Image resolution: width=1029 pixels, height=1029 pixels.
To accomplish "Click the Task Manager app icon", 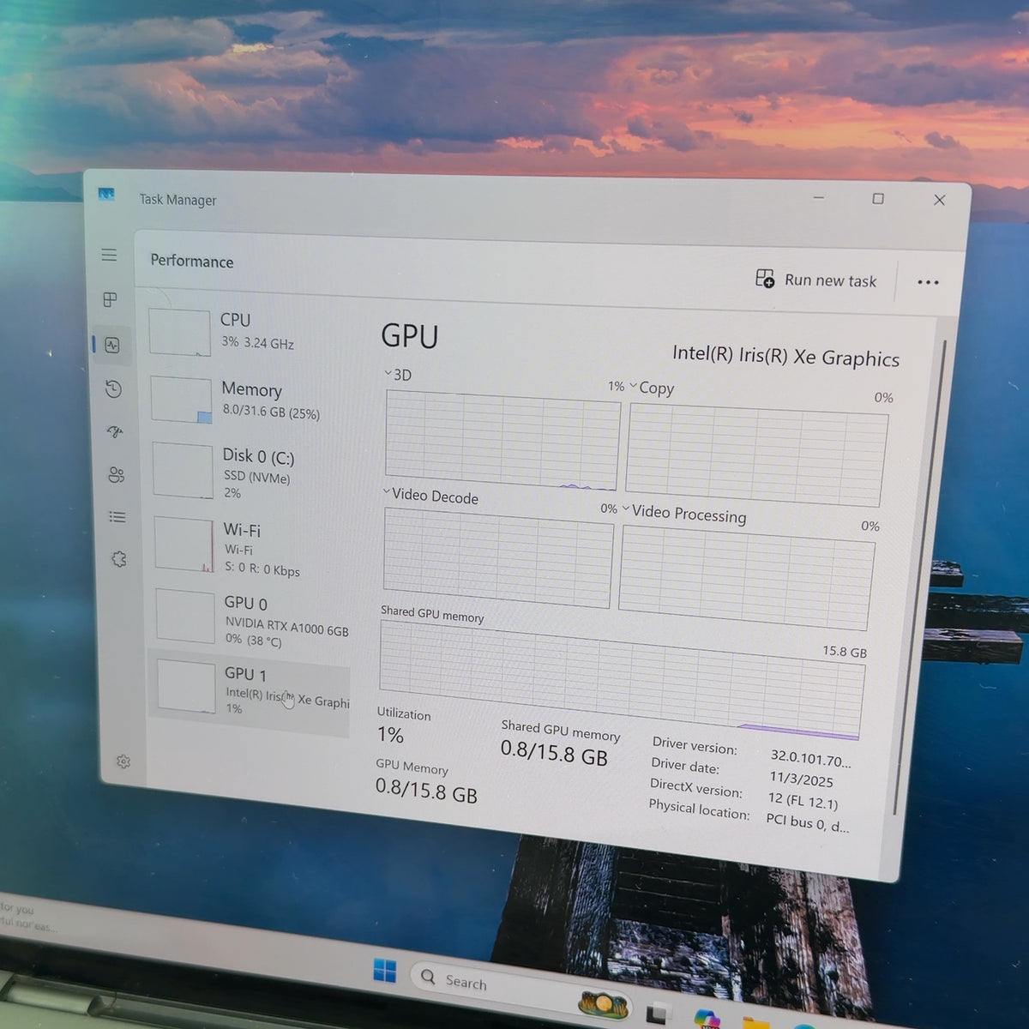I will [x=106, y=196].
